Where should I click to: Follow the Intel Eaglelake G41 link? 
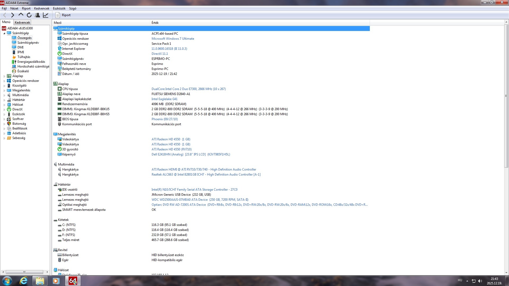[164, 99]
